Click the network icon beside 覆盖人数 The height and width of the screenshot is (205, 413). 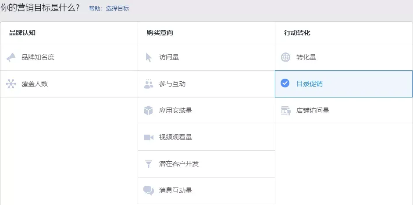pos(11,84)
